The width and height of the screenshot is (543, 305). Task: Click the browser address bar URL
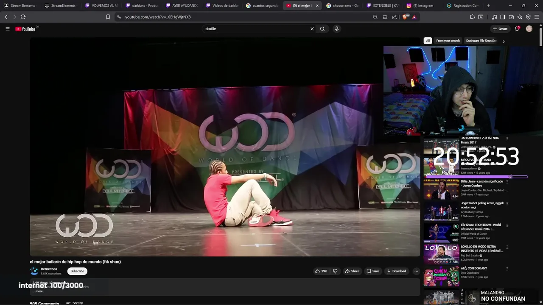pyautogui.click(x=158, y=17)
